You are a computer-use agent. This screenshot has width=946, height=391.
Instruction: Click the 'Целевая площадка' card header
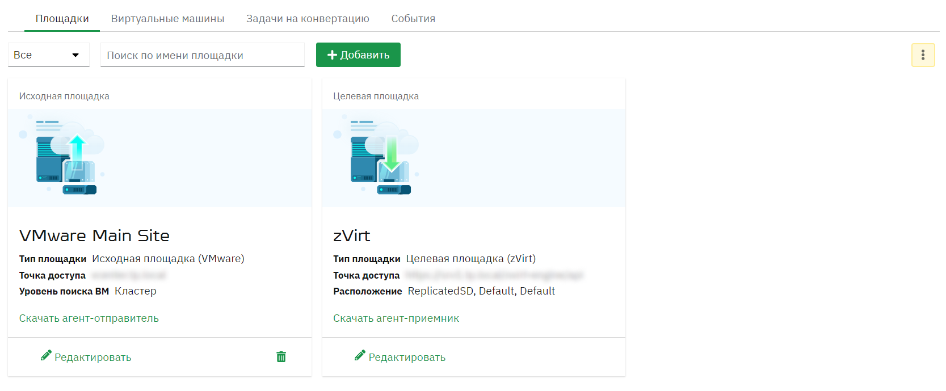point(376,96)
